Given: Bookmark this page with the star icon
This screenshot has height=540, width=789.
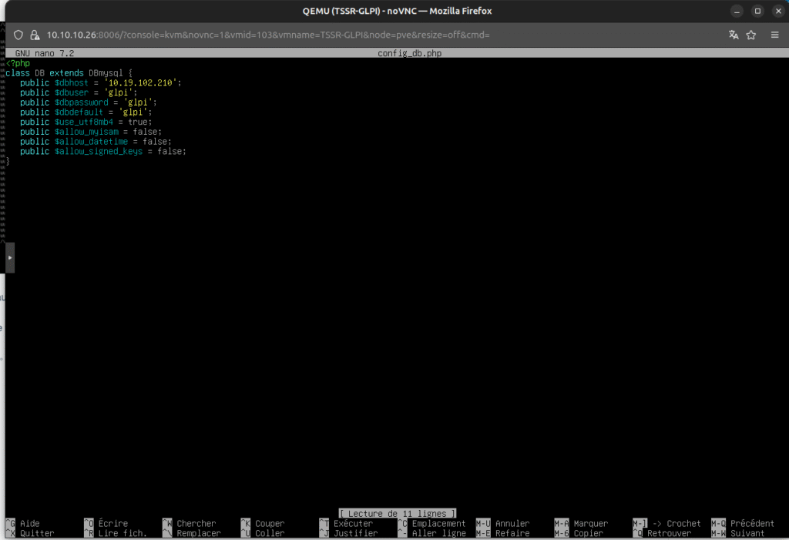Looking at the screenshot, I should click(751, 35).
